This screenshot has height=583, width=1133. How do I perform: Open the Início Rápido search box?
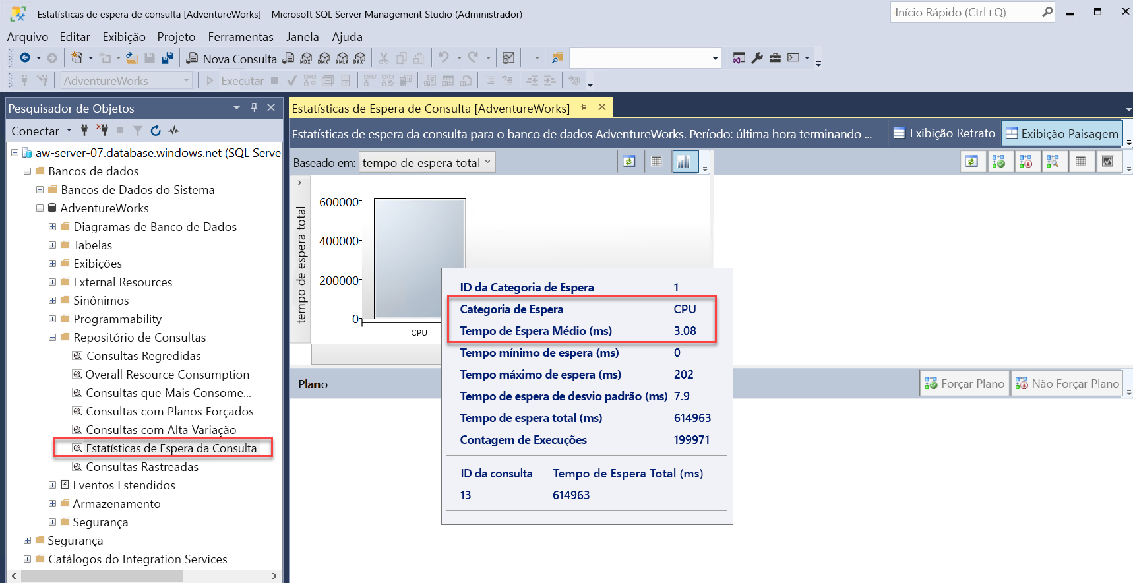coord(972,13)
